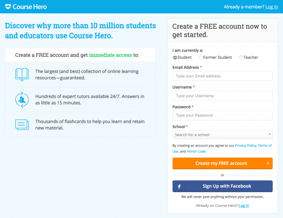Open the Search for a school dropdown

222,135
